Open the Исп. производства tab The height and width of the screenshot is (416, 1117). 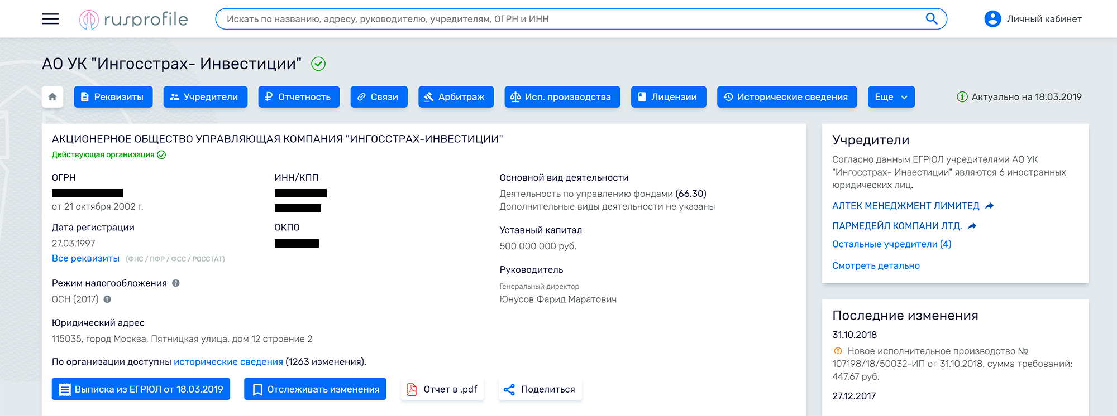[x=562, y=96]
